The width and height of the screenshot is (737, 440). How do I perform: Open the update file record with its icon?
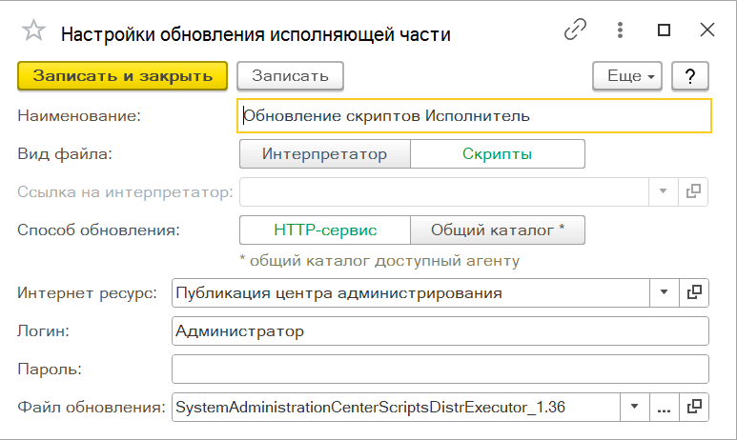695,407
